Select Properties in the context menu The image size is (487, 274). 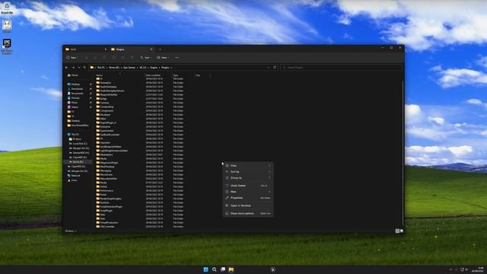(x=248, y=198)
